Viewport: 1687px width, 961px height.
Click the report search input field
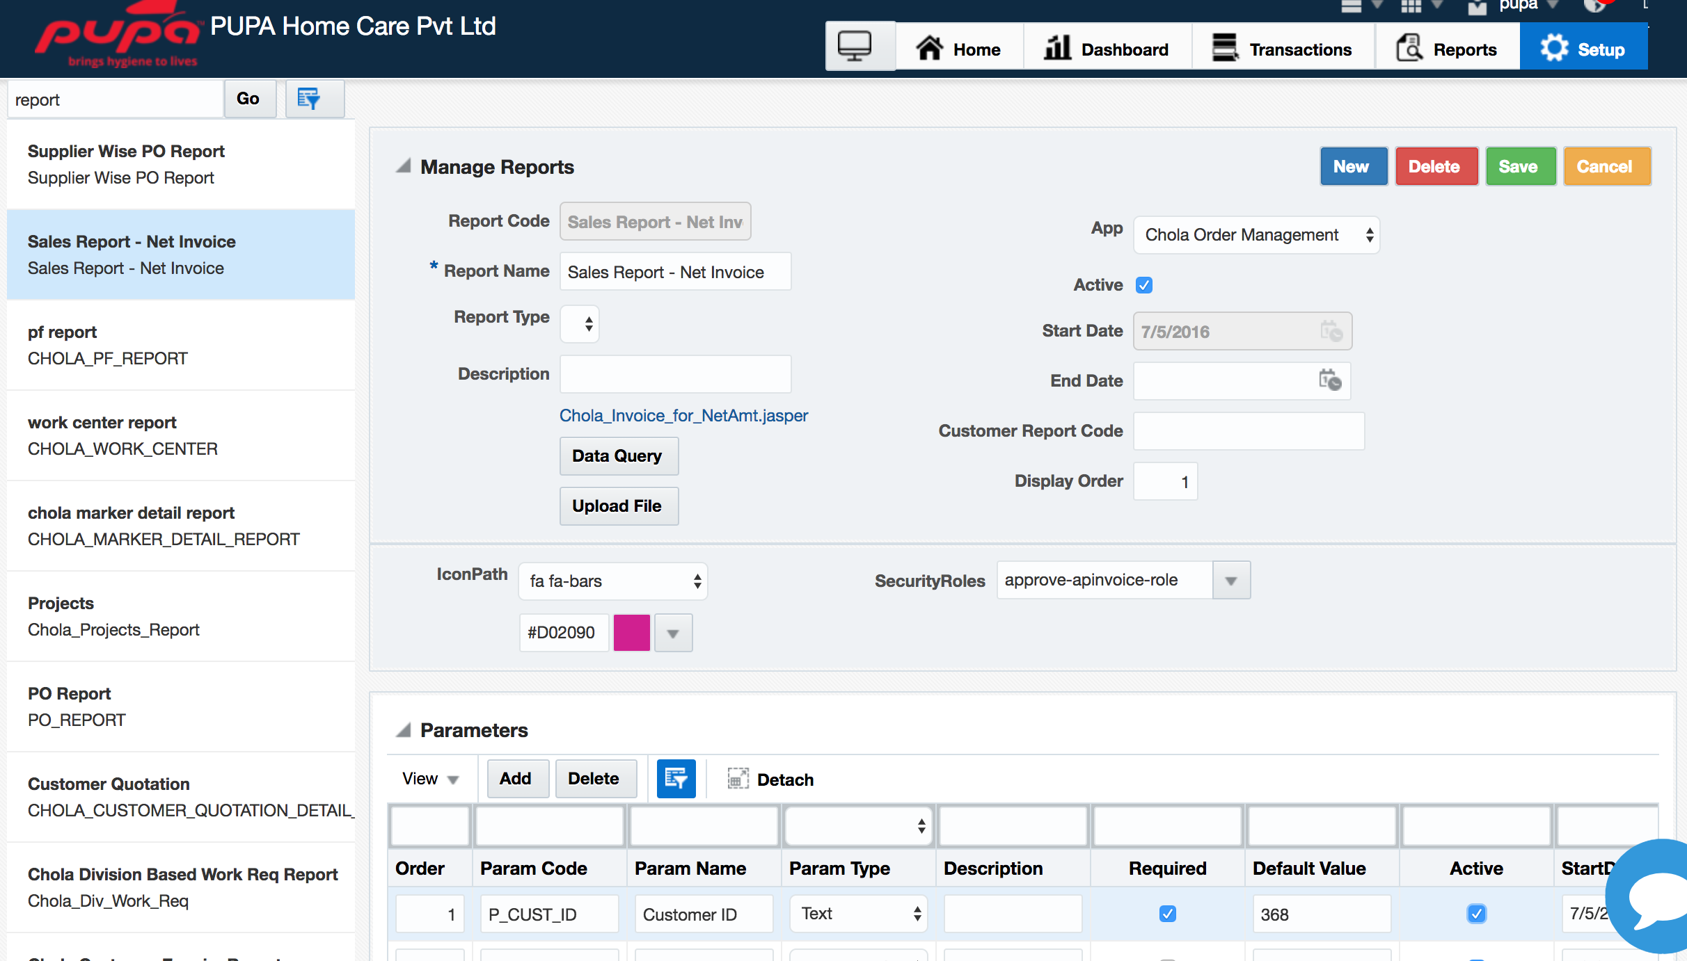115,99
